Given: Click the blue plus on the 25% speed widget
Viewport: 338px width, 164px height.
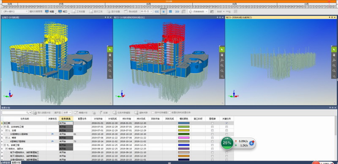Looking at the screenshot, I should coord(251,143).
